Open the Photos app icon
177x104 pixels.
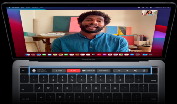tap(61, 55)
